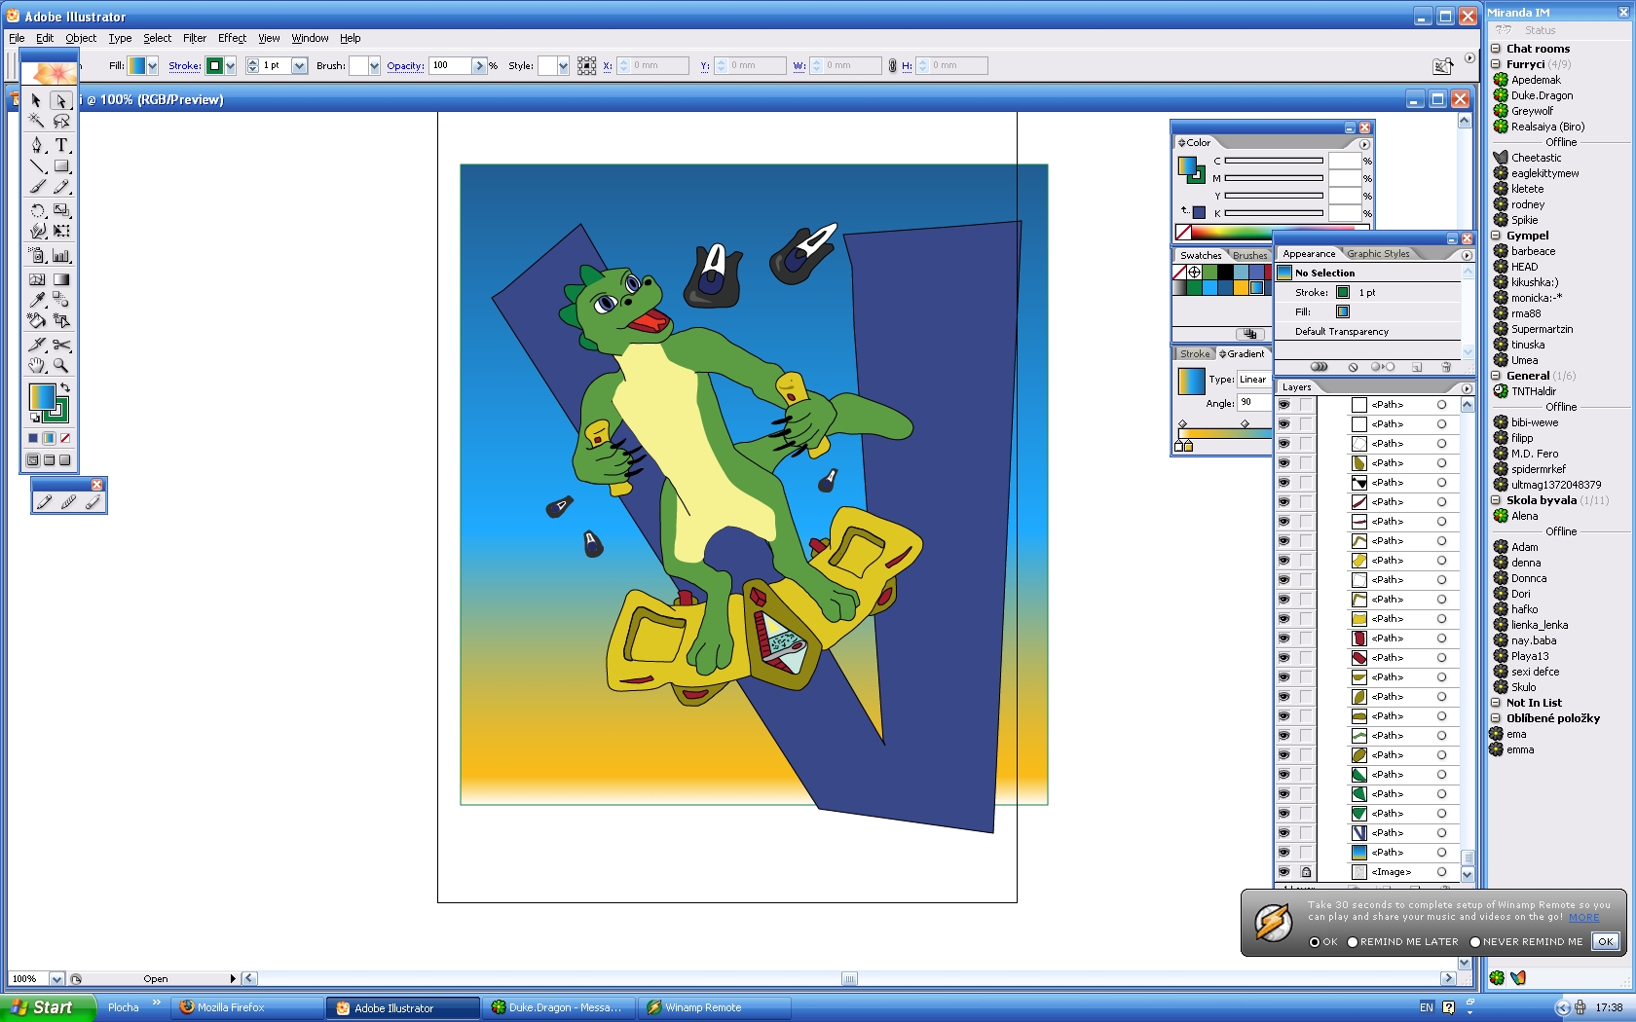1636x1022 pixels.
Task: Open the stroke weight 1 pt dropdown
Action: click(x=299, y=66)
